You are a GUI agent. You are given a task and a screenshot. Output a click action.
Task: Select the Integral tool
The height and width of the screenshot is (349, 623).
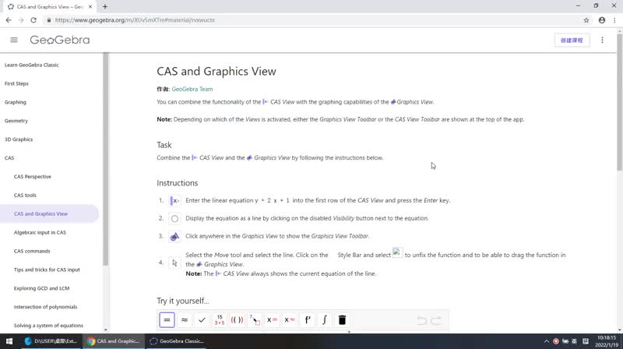point(324,319)
